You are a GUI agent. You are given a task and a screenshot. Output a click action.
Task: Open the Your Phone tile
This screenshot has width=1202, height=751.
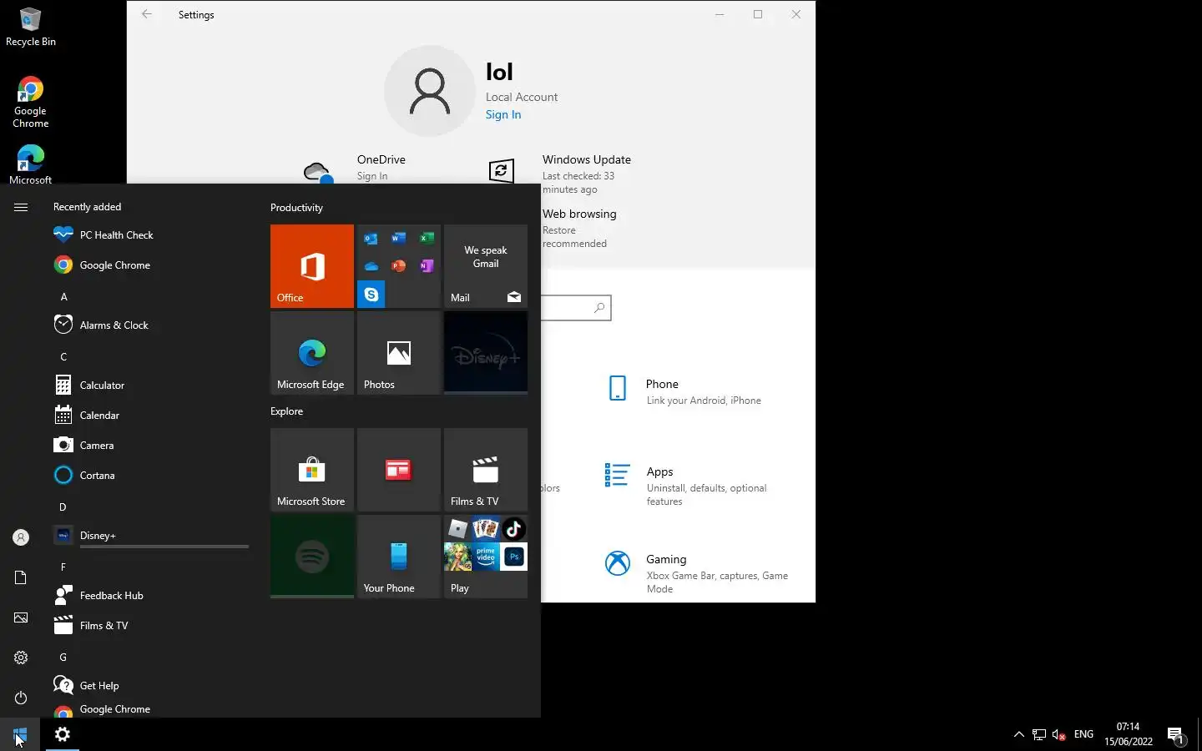point(399,557)
